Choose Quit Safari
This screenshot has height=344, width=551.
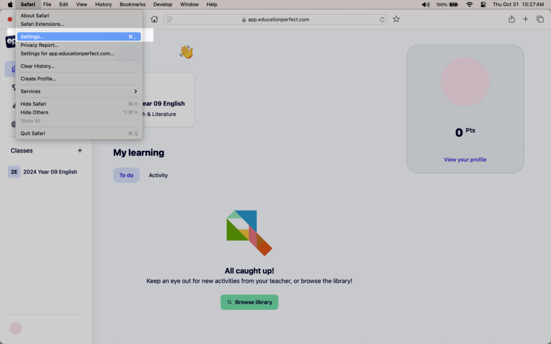click(79, 133)
